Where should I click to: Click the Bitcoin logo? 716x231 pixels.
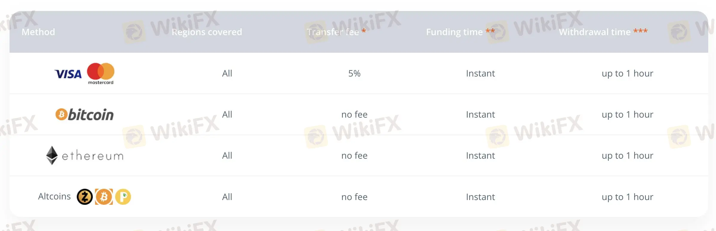(84, 115)
